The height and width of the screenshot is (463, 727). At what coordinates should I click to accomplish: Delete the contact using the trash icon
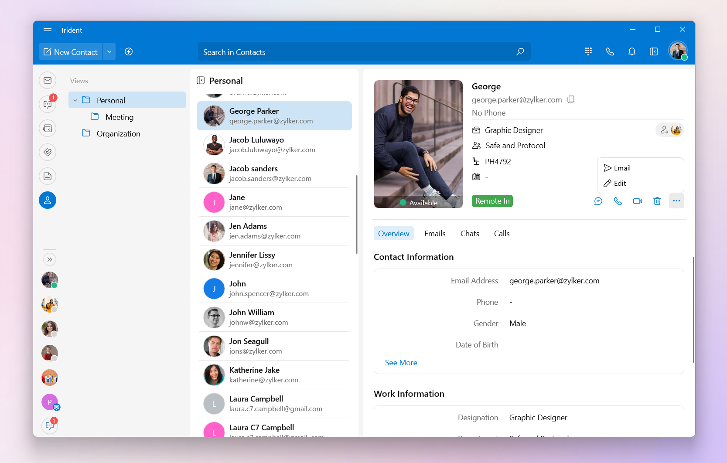pyautogui.click(x=657, y=201)
